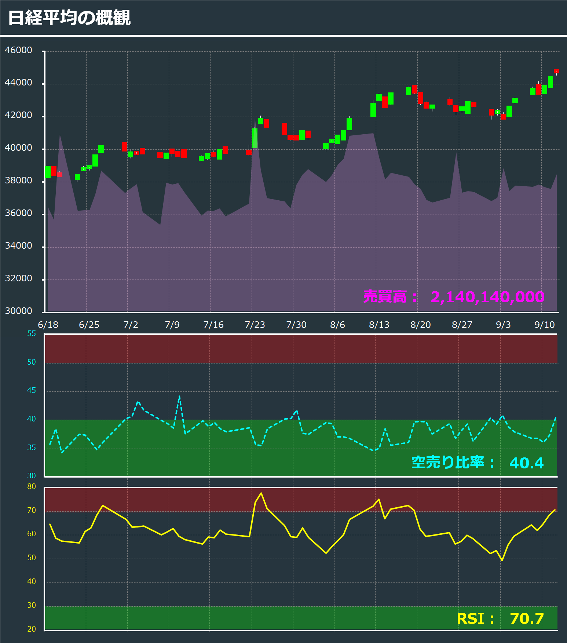Select the 7/23 date label
The height and width of the screenshot is (643, 567).
click(x=255, y=325)
